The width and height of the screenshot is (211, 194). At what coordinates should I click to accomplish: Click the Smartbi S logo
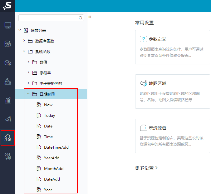7,6
